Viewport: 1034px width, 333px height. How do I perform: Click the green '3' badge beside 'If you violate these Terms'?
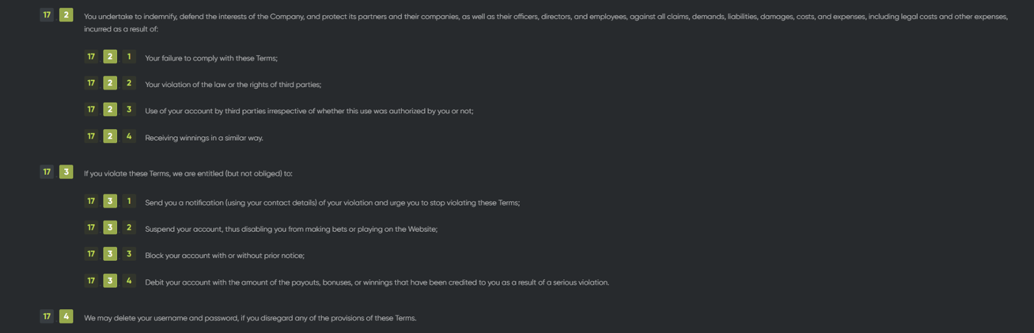coord(66,172)
